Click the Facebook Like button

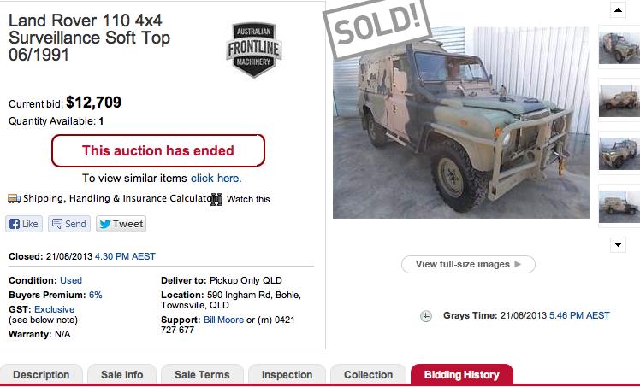[x=24, y=224]
